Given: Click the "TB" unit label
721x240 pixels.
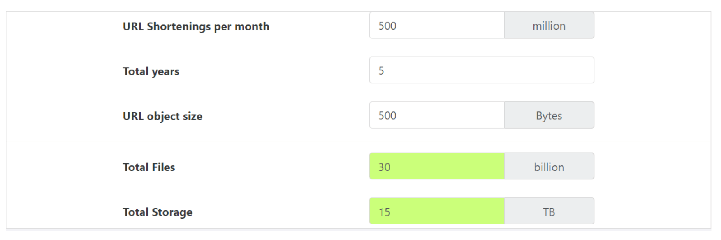Looking at the screenshot, I should pos(549,212).
